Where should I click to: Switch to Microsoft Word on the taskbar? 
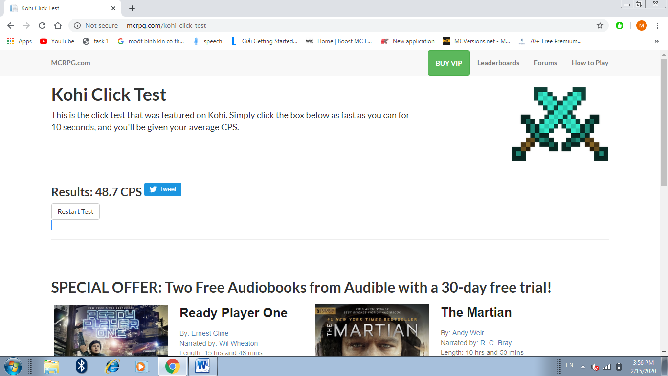point(202,366)
